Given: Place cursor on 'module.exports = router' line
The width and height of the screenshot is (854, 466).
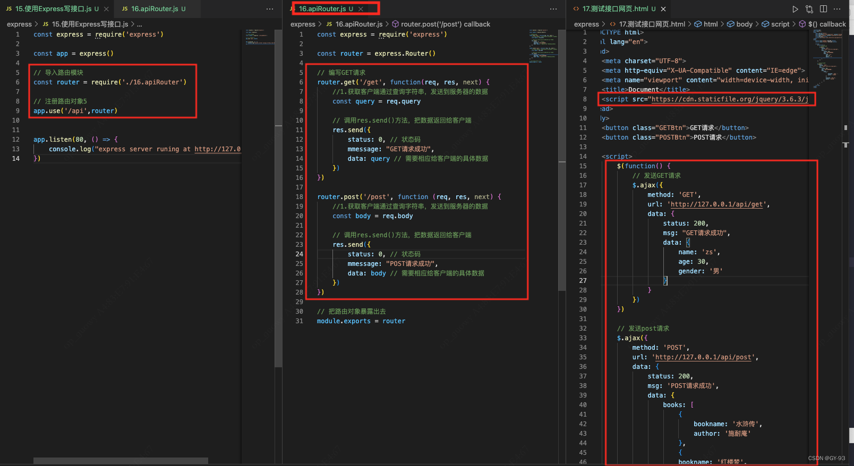Looking at the screenshot, I should [x=361, y=321].
